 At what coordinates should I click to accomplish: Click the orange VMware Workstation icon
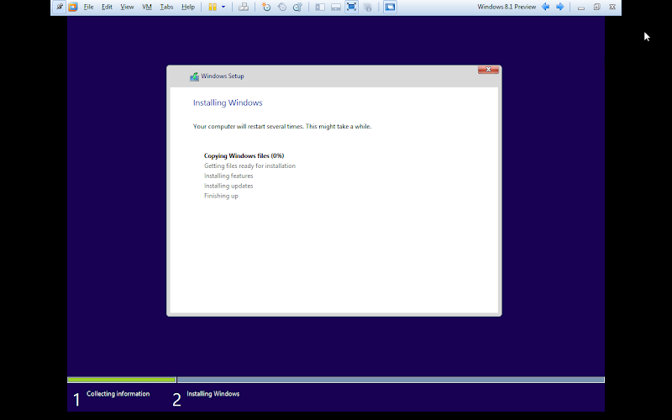(x=73, y=7)
